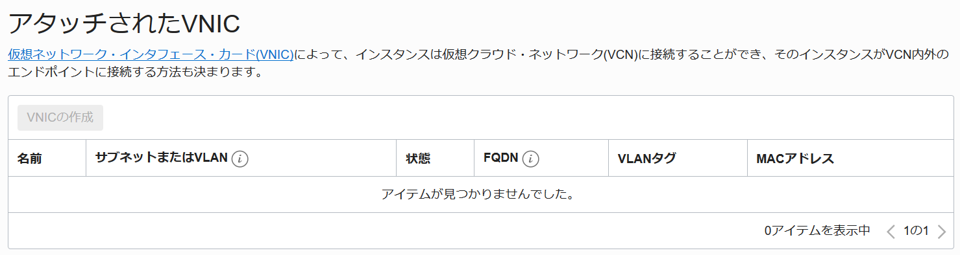This screenshot has width=960, height=255.
Task: Click the MACアドレス column header
Action: (795, 159)
